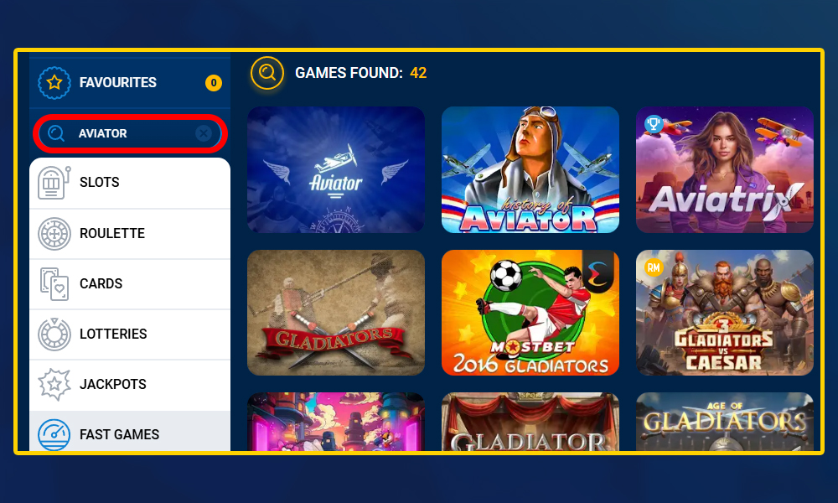Select the Jackpots star icon
The image size is (838, 503).
click(x=54, y=384)
